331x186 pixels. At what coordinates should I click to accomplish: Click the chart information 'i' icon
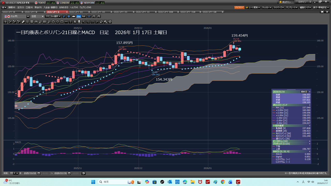(69, 16)
